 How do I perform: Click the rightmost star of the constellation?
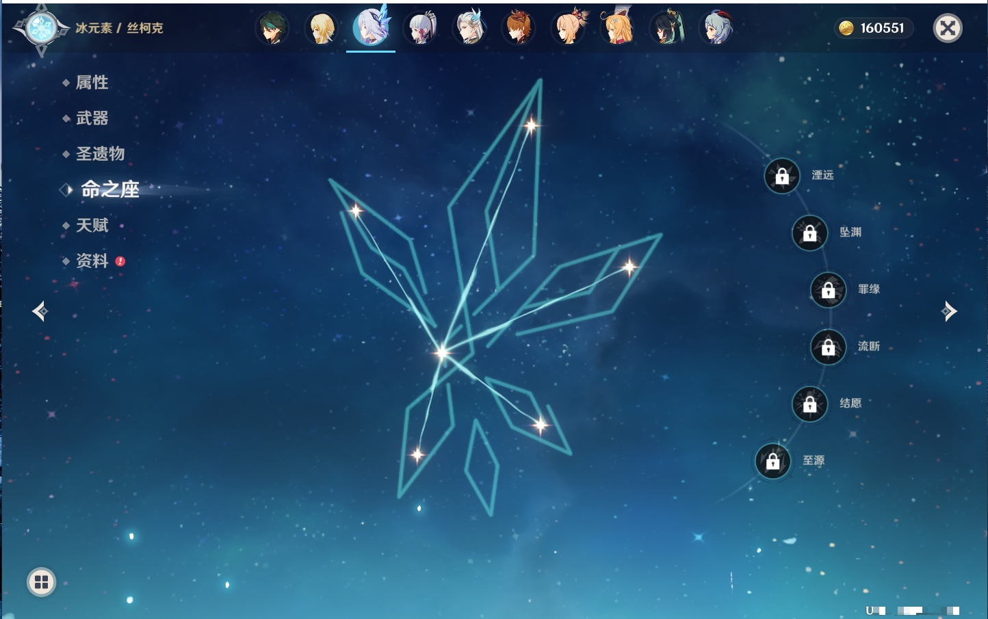[x=629, y=266]
